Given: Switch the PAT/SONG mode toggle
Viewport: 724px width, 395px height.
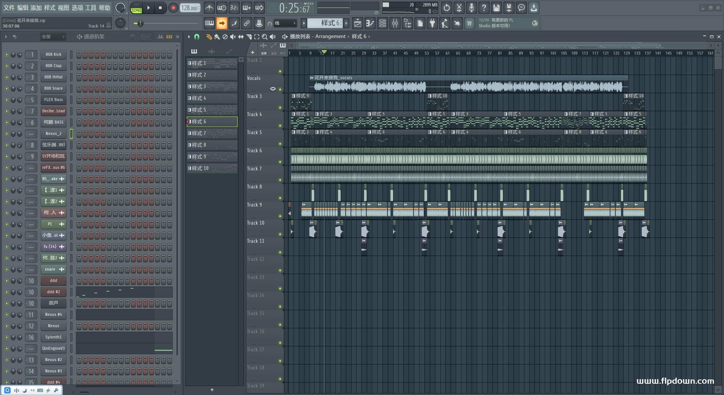Looking at the screenshot, I should coord(136,8).
